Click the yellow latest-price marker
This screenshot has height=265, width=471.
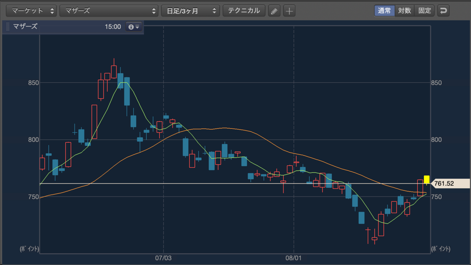pos(427,180)
